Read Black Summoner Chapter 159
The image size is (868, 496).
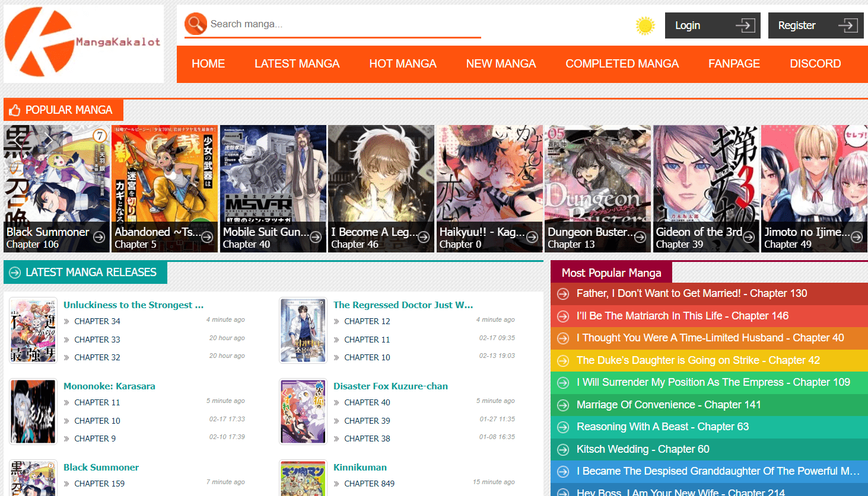pyautogui.click(x=100, y=484)
